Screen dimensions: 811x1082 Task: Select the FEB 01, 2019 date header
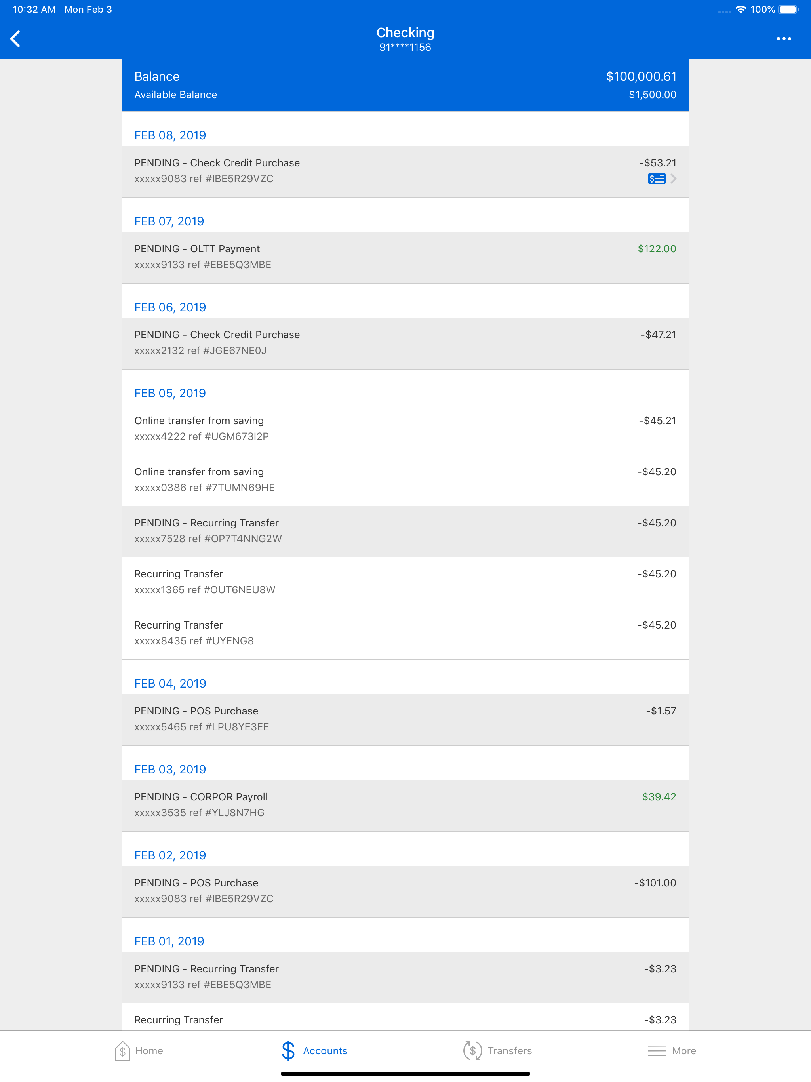point(169,941)
